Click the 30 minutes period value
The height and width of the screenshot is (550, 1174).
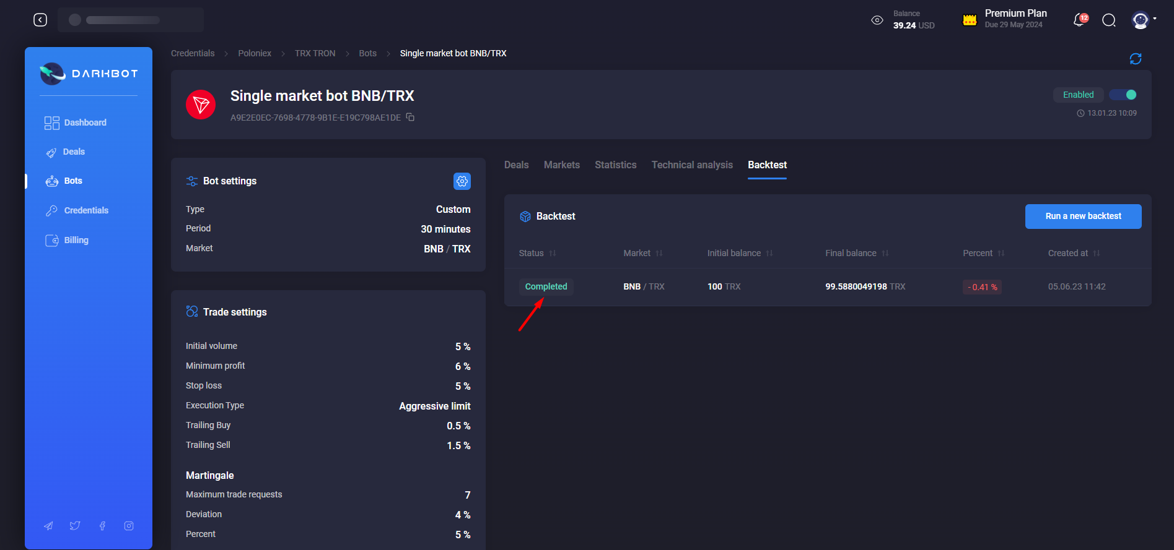coord(445,229)
